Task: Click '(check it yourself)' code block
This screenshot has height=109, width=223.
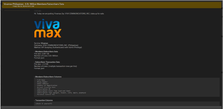Action: [127, 104]
